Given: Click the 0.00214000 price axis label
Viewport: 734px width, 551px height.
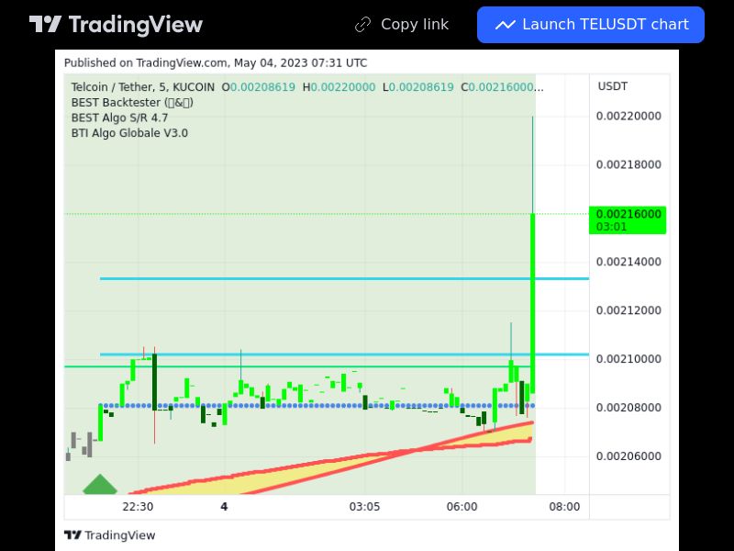Looking at the screenshot, I should coord(628,262).
